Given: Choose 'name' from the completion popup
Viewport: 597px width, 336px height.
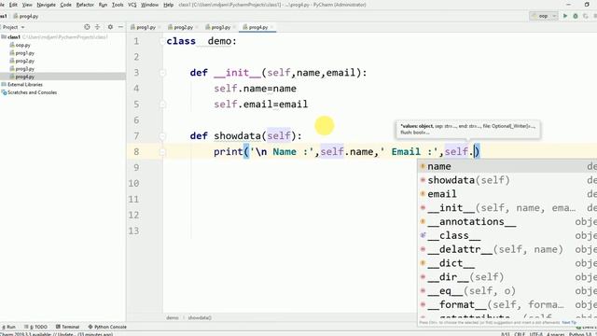Looking at the screenshot, I should tap(507, 166).
